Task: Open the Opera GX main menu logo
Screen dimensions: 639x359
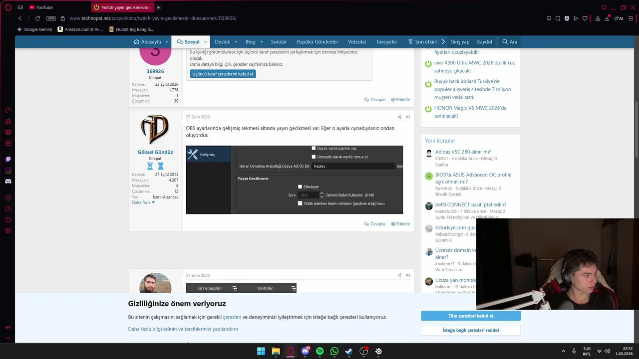Action: (x=8, y=7)
